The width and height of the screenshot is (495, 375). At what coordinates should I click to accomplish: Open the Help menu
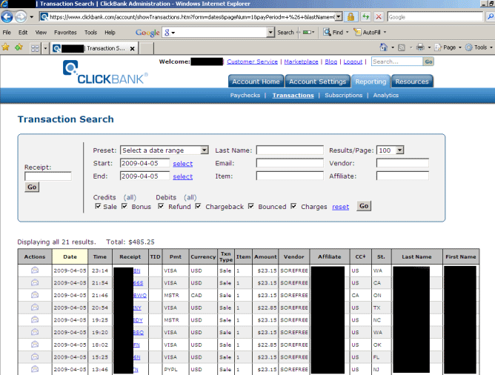[110, 32]
